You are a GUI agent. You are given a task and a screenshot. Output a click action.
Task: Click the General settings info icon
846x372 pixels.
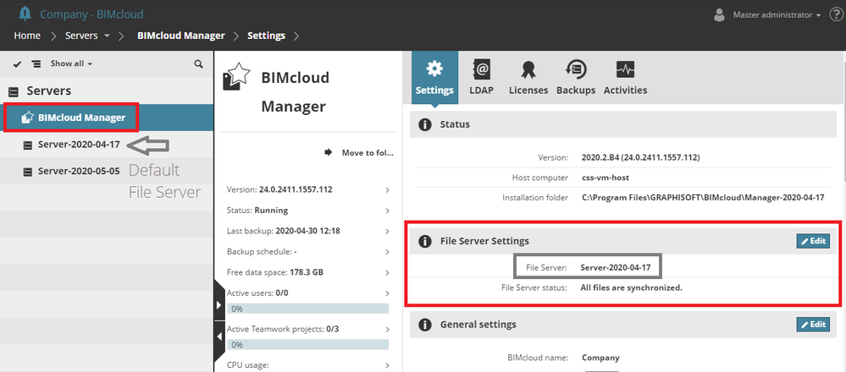[x=425, y=325]
